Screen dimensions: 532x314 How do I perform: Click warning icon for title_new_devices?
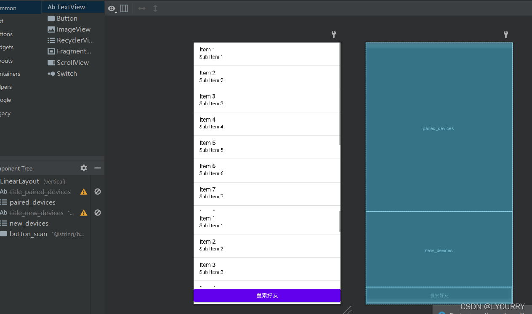[84, 213]
